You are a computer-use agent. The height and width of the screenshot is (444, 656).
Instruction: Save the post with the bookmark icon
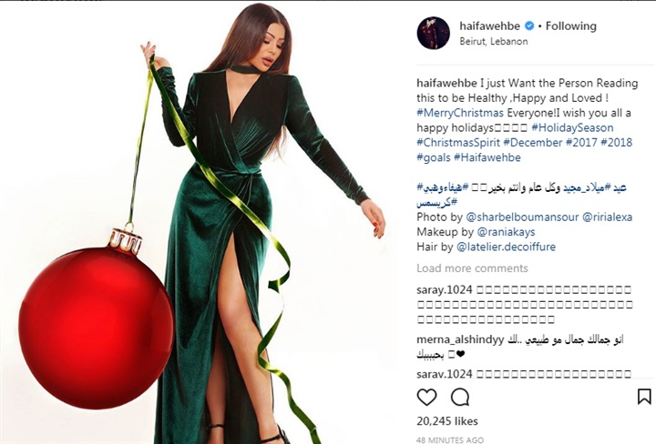pos(644,397)
